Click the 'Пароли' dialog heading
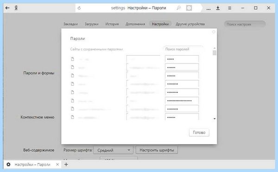Screen dimensions: 278x172 coord(77,38)
